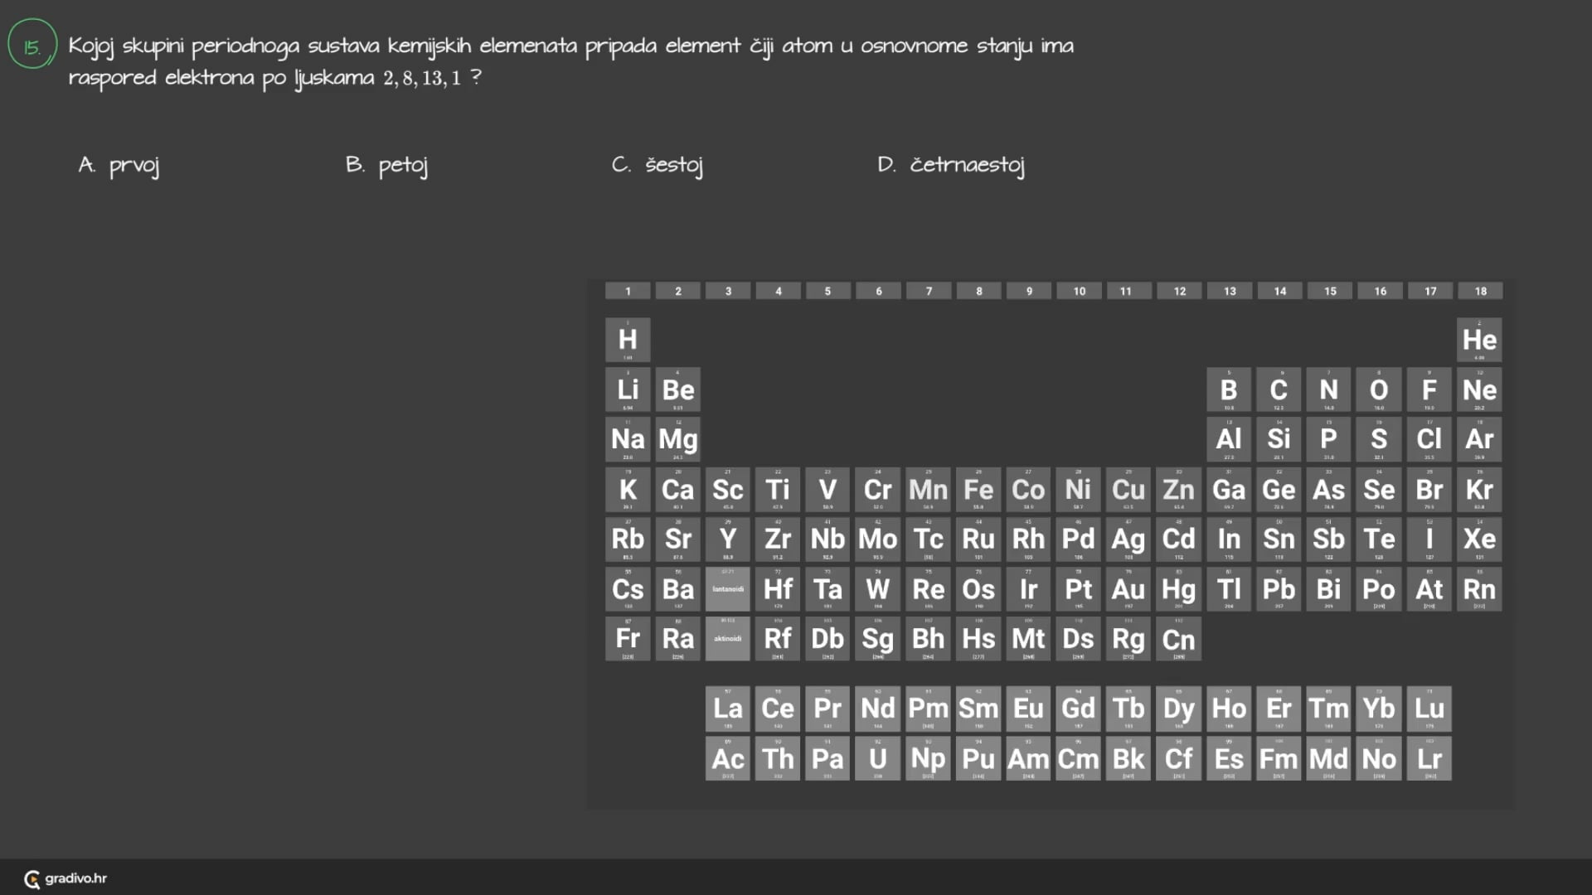
Task: Choose answer C. šestoj
Action: click(x=658, y=165)
